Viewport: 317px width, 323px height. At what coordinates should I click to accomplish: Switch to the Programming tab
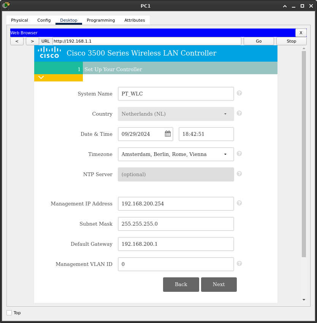point(101,20)
